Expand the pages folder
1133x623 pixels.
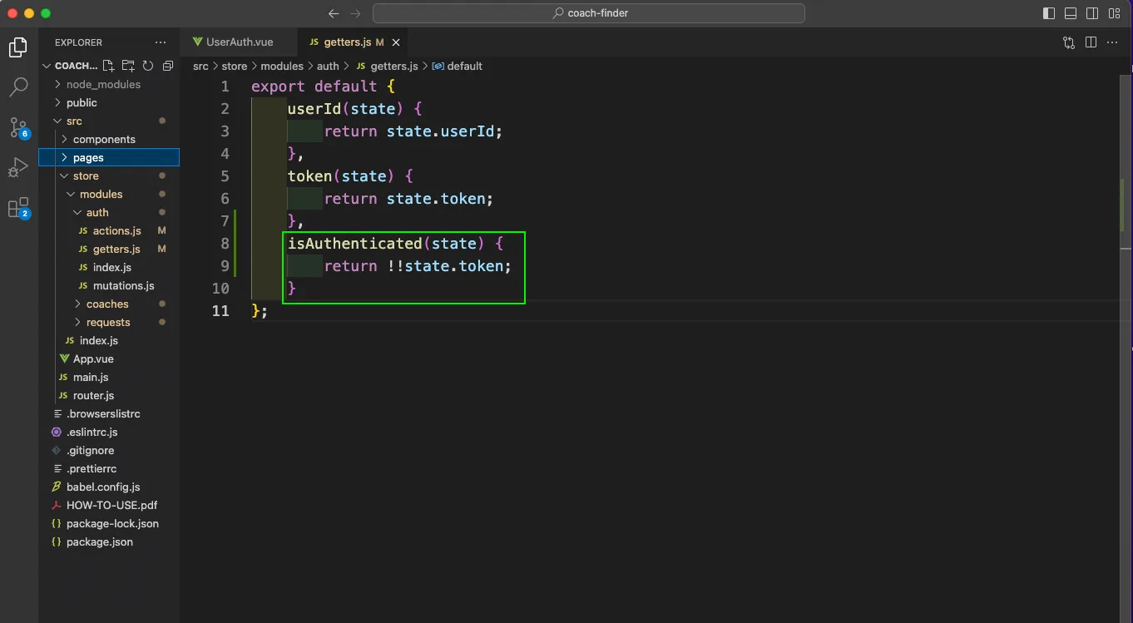[109, 157]
